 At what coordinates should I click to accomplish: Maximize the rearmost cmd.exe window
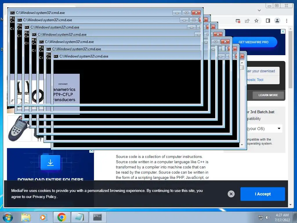(x=186, y=13)
